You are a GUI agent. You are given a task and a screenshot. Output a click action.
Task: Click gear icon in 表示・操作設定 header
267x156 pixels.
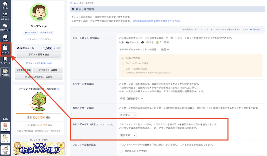coord(73,9)
